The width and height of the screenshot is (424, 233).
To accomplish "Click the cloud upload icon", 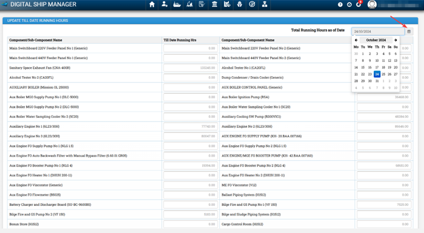I will point(349,5).
